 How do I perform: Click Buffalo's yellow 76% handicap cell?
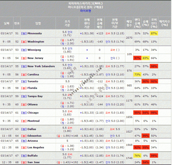137,156
